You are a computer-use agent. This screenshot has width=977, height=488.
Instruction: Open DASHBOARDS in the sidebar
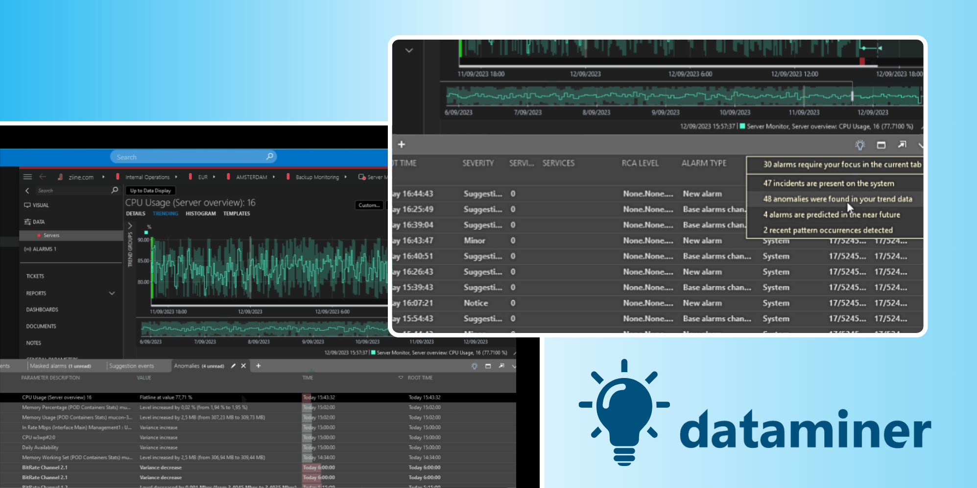coord(42,310)
